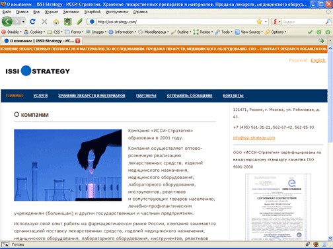Screen dimensions: 333x249
Task: Click the laboratory test tube photo
Action: [x=68, y=165]
